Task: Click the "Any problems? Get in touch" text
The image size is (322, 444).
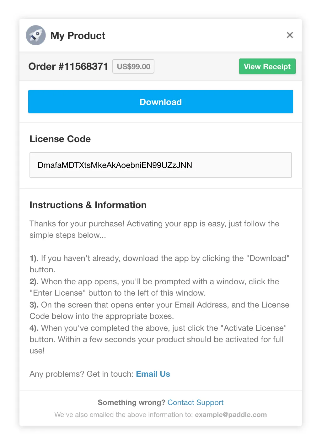Action: pyautogui.click(x=82, y=374)
